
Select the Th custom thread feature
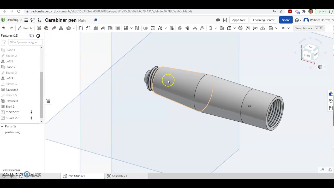point(283,28)
